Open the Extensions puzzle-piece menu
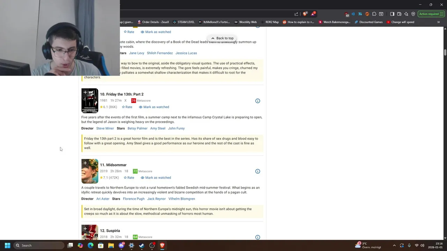This screenshot has width=447, height=251. [374, 14]
